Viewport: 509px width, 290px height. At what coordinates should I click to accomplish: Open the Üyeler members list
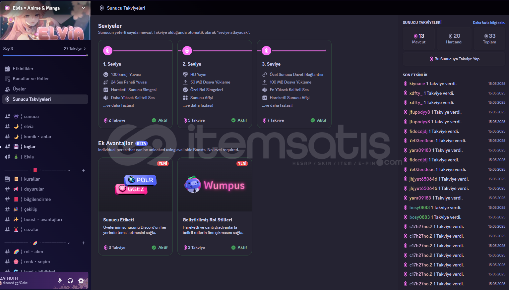pos(45,89)
